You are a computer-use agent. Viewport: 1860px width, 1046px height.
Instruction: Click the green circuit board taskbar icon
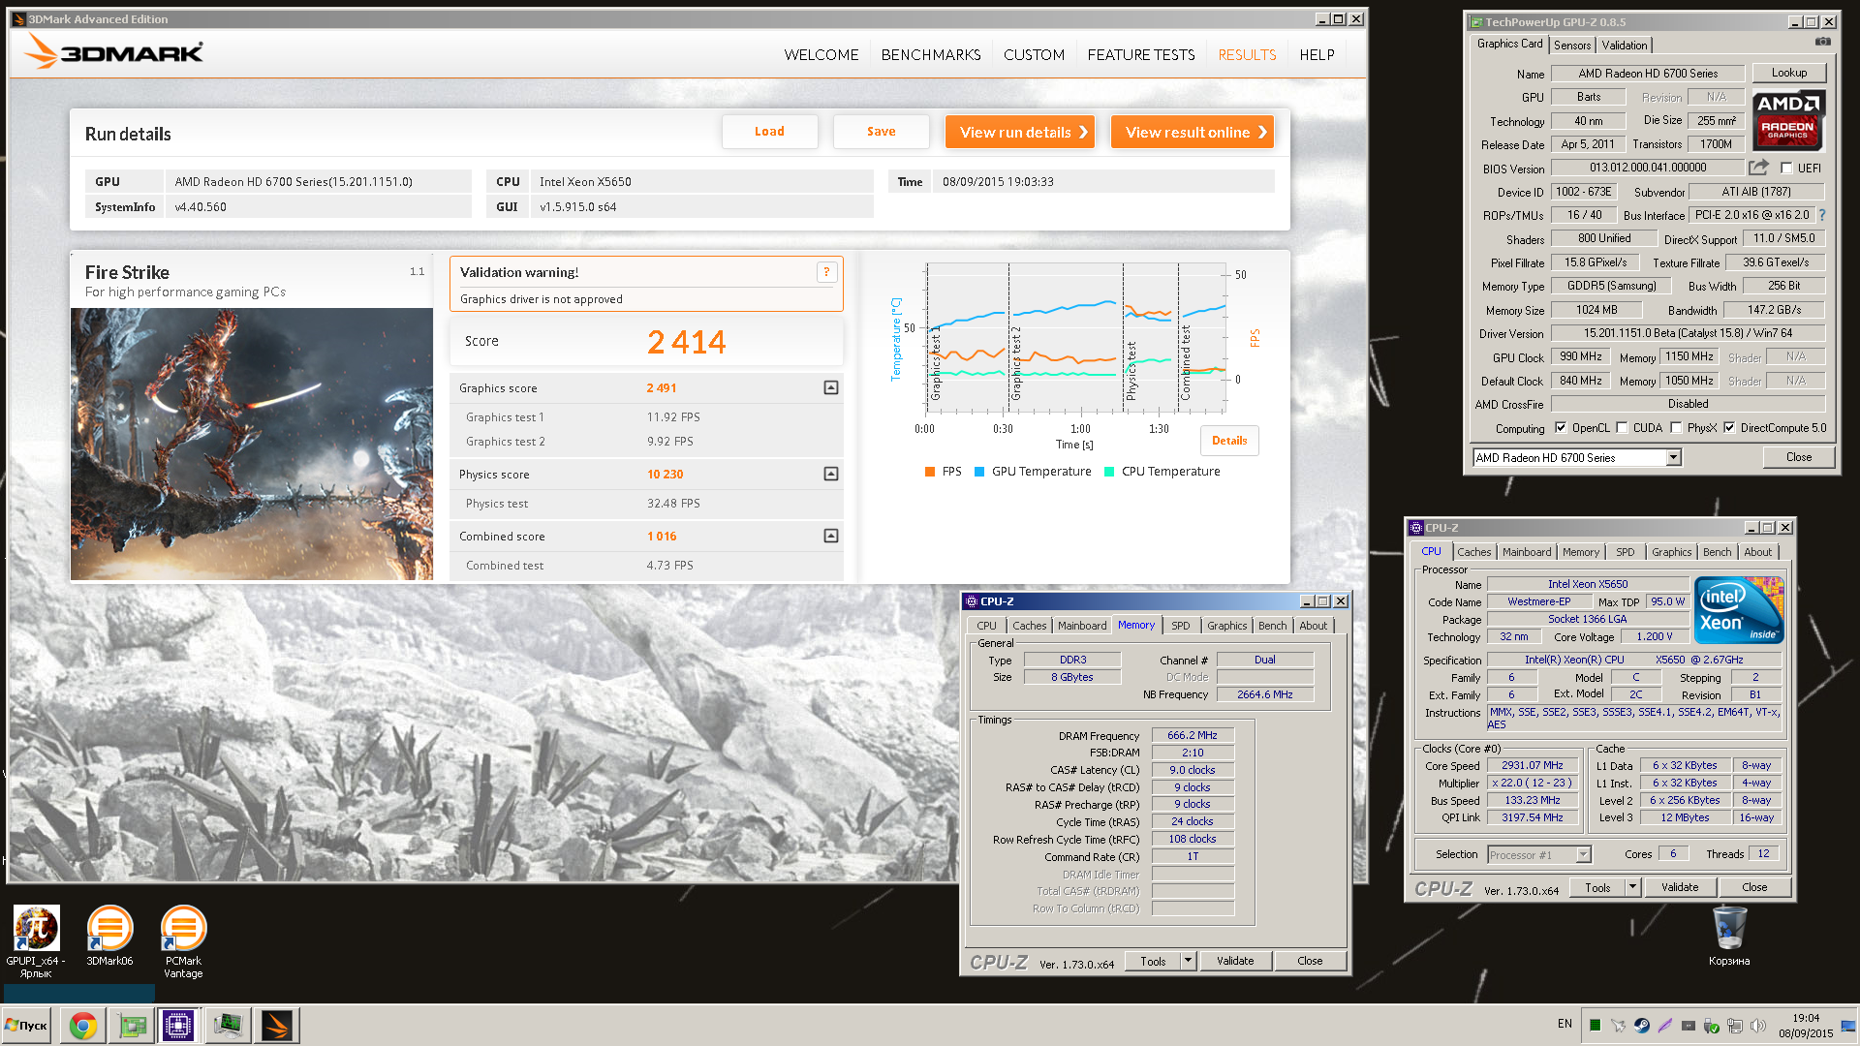click(132, 1026)
